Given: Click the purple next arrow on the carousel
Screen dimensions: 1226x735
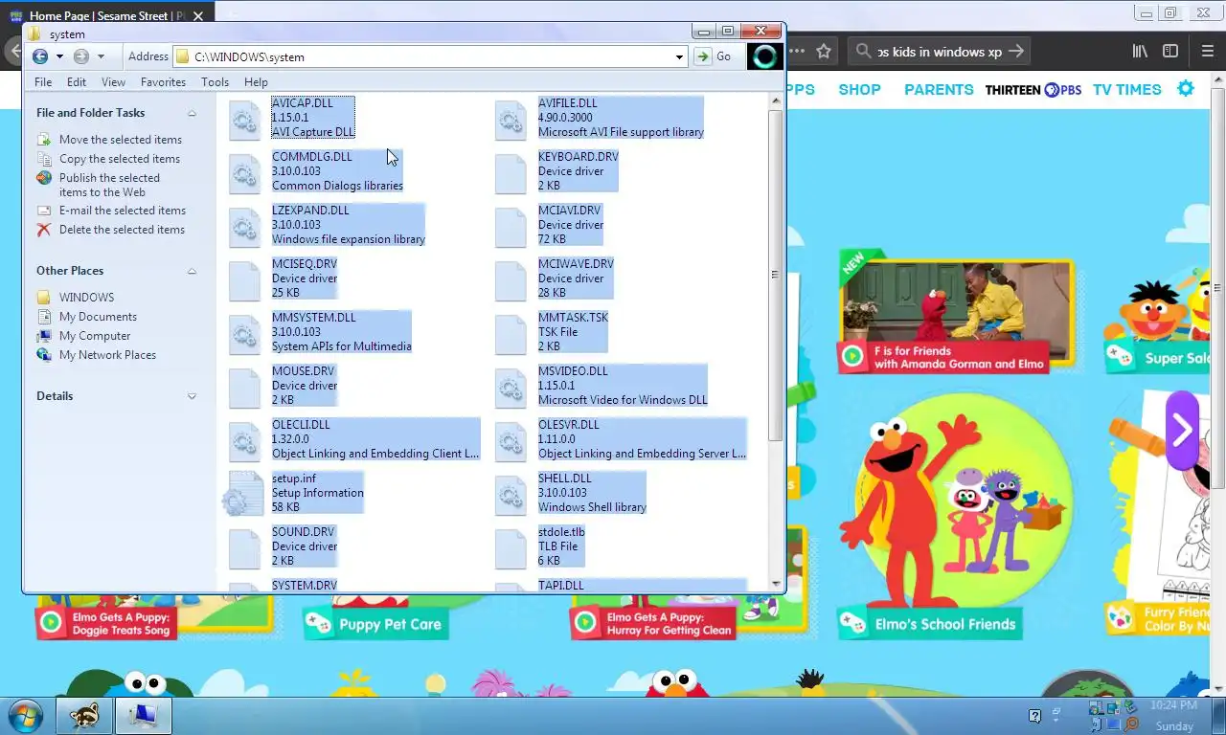Looking at the screenshot, I should point(1182,430).
